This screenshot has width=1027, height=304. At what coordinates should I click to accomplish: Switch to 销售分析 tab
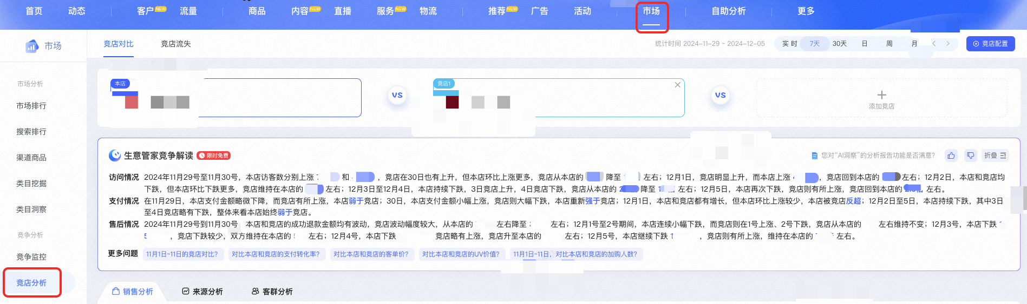pyautogui.click(x=133, y=292)
